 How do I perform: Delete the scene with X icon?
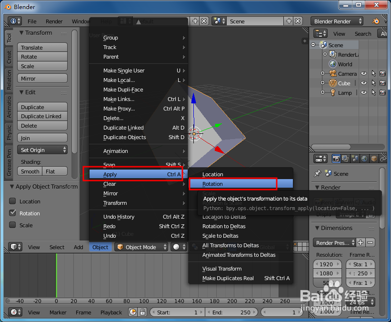(298, 21)
